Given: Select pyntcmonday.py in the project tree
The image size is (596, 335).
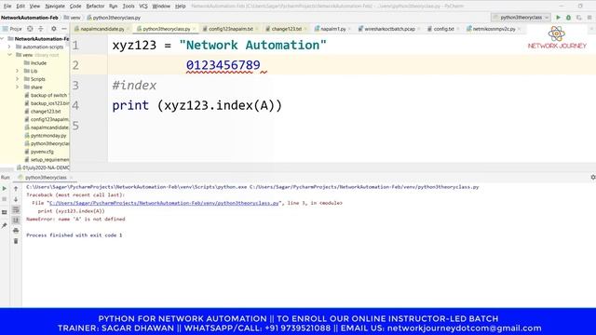Looking at the screenshot, I should pos(48,136).
